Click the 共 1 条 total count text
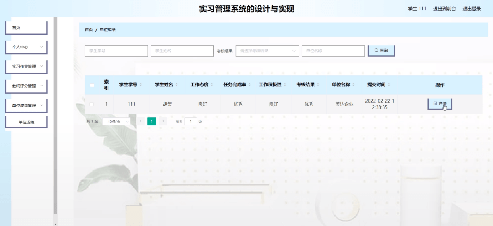 [92, 121]
